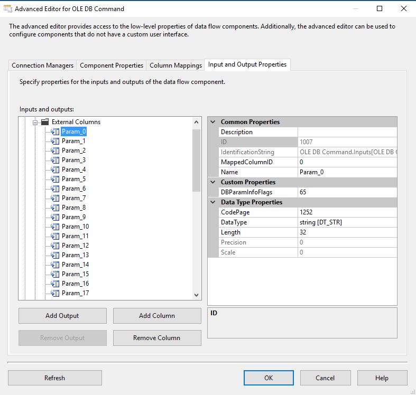The image size is (416, 395).
Task: Click the Param_0 column icon
Action: click(x=54, y=131)
